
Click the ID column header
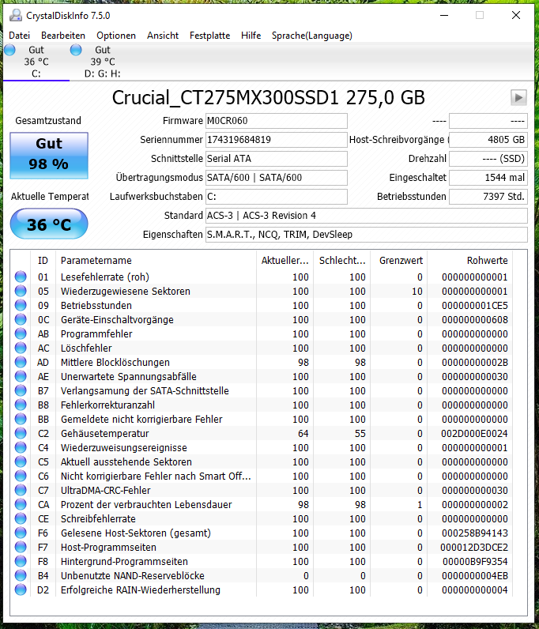click(43, 260)
